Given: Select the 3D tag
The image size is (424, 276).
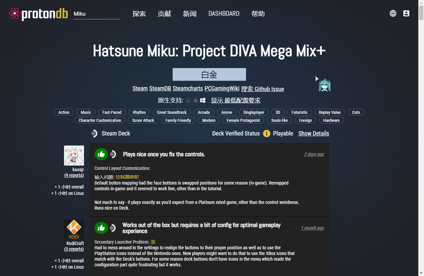Looking at the screenshot, I should tap(278, 113).
